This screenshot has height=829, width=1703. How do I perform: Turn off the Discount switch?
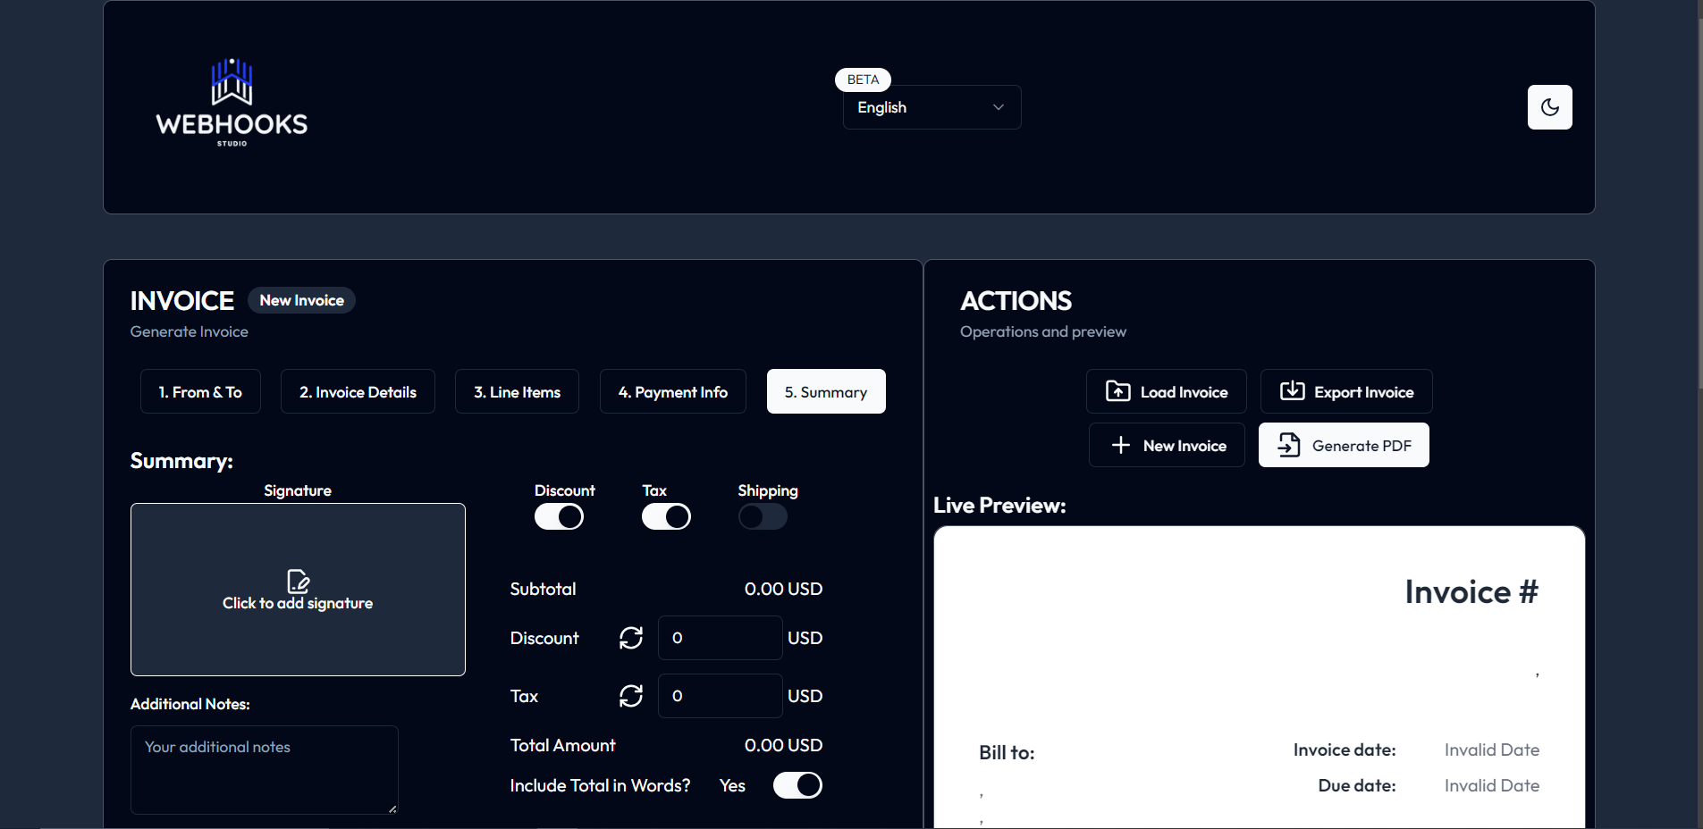tap(559, 516)
